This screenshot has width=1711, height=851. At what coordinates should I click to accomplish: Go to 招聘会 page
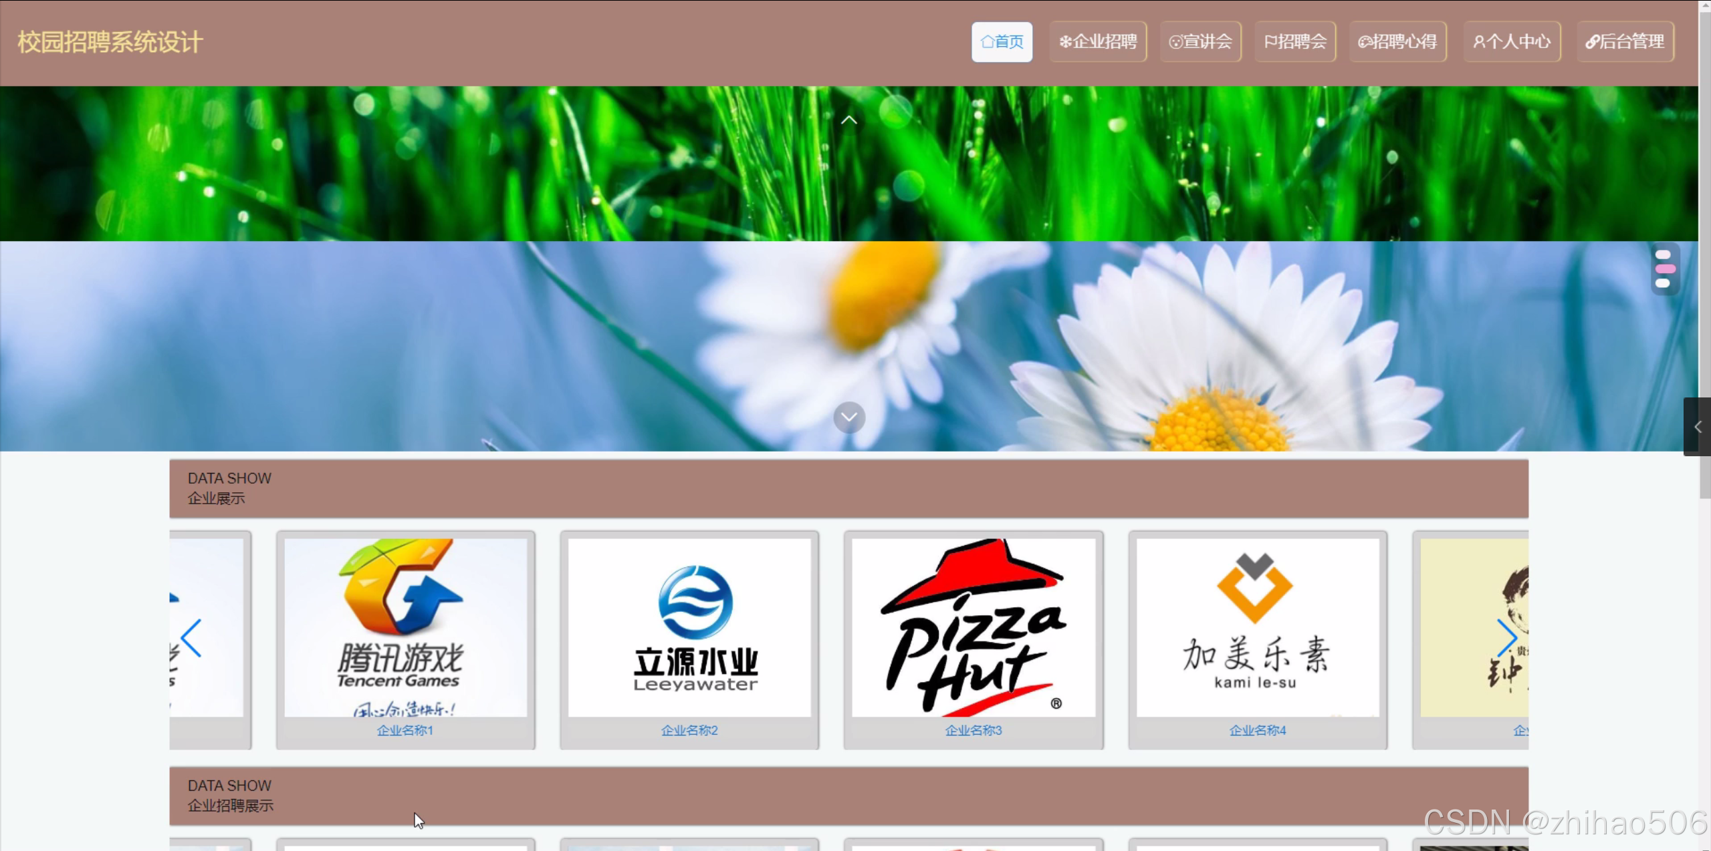(1294, 42)
